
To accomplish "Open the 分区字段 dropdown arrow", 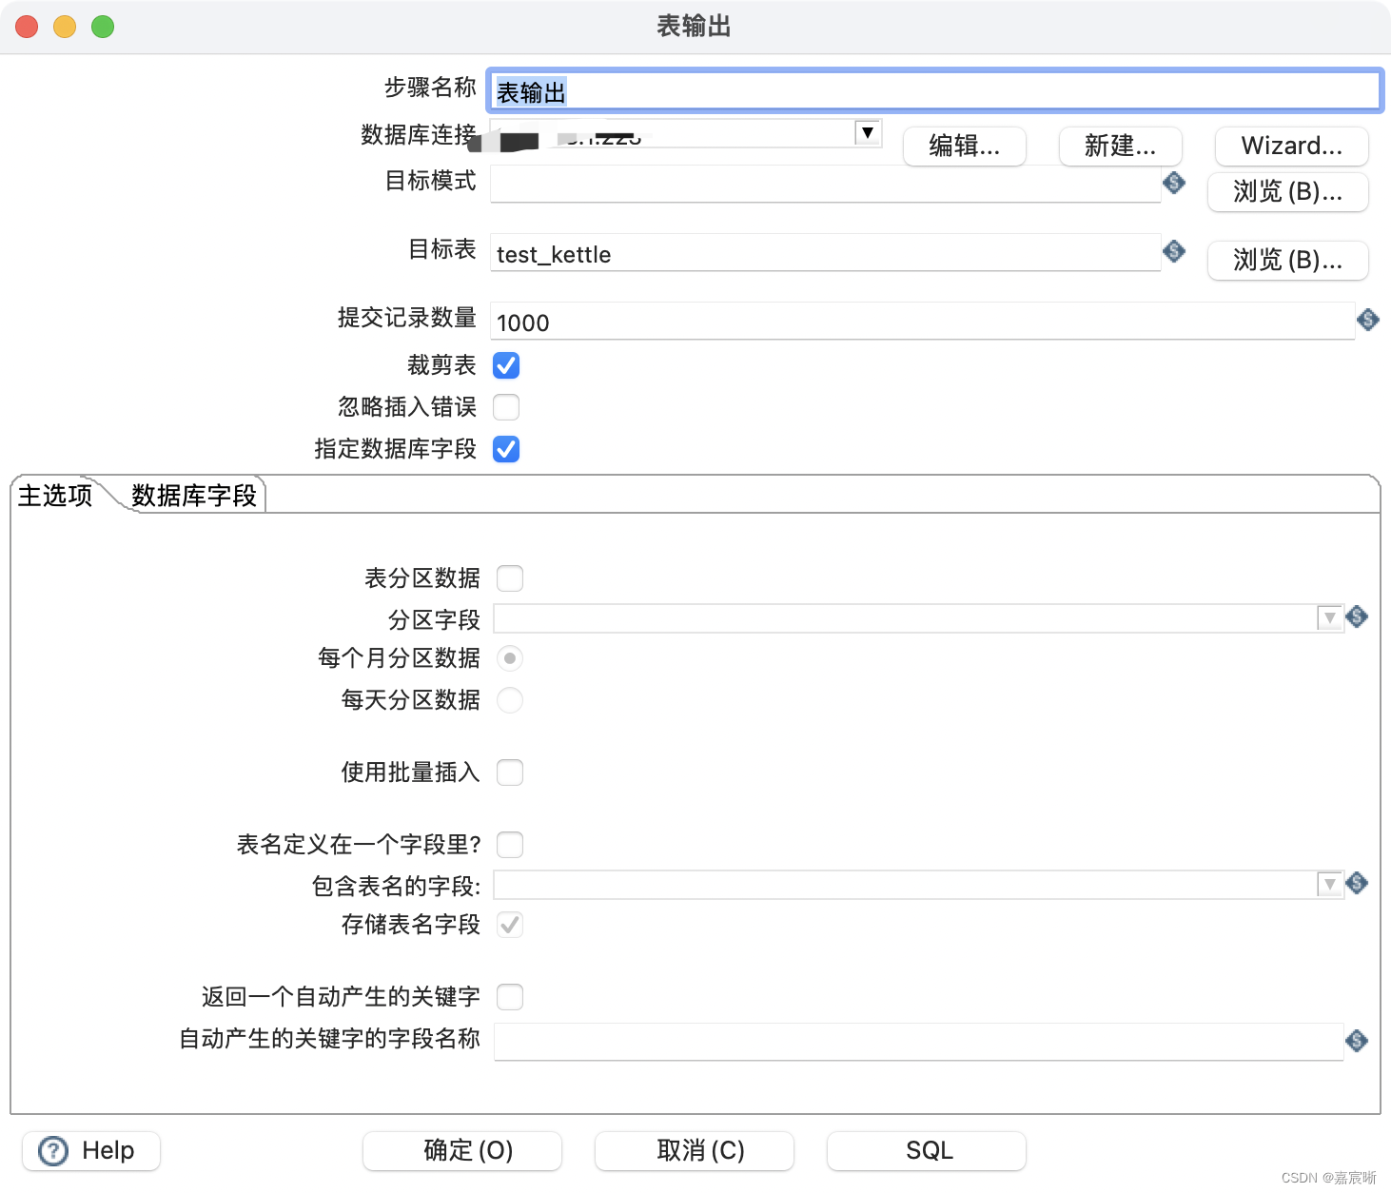I will tap(1329, 617).
